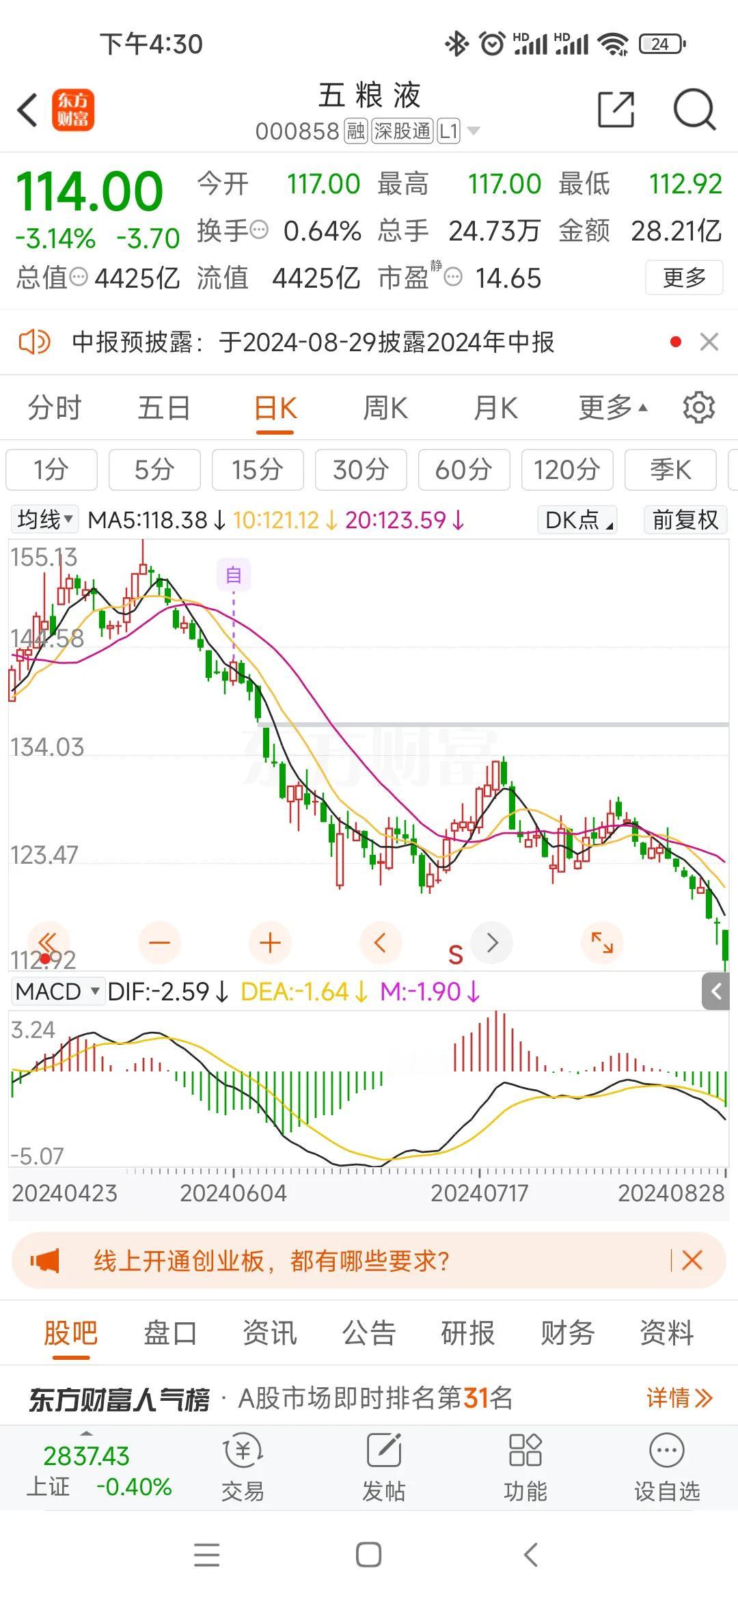Screen dimensions: 738x1599
Task: Expand stock code dropdown triangle
Action: click(x=473, y=131)
